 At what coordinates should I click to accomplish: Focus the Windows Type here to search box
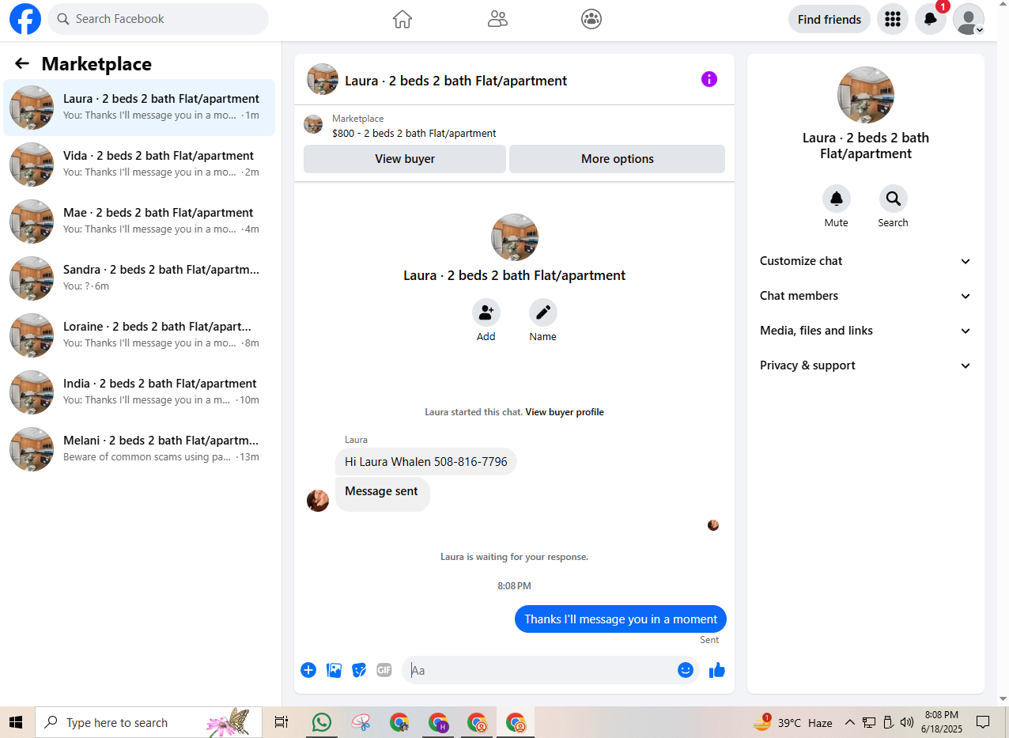click(149, 722)
